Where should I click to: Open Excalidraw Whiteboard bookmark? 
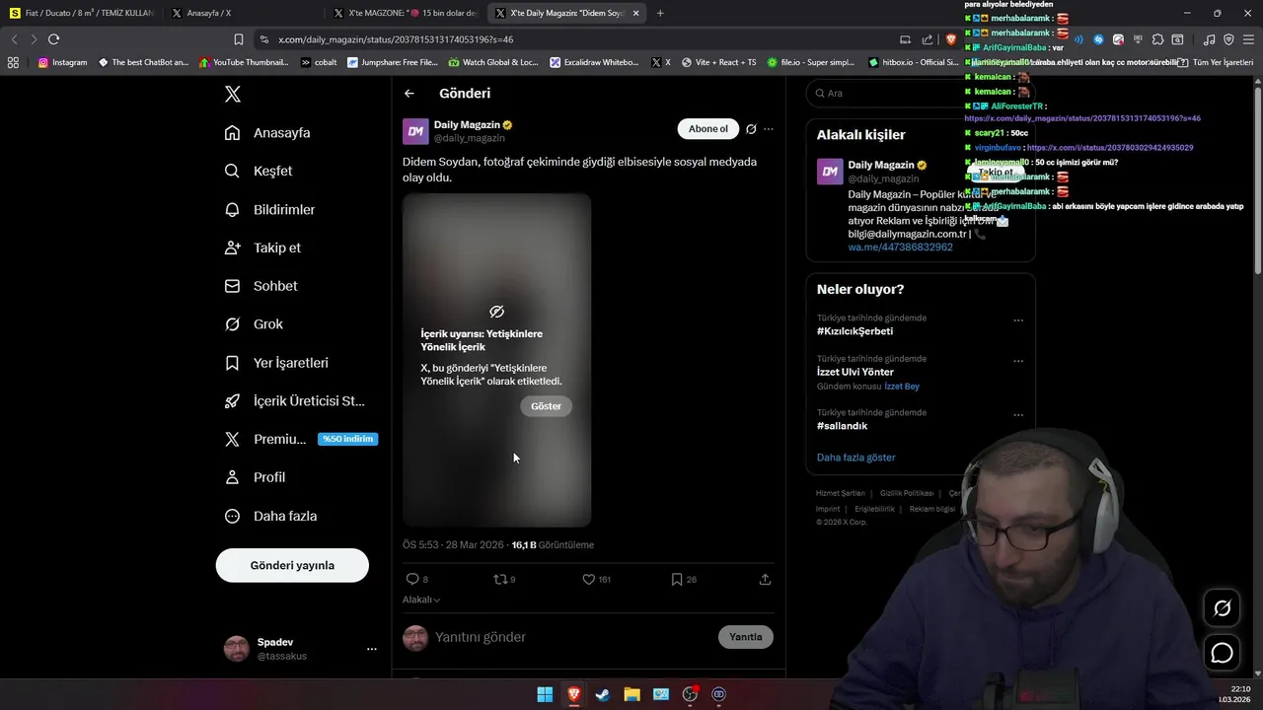click(x=595, y=62)
